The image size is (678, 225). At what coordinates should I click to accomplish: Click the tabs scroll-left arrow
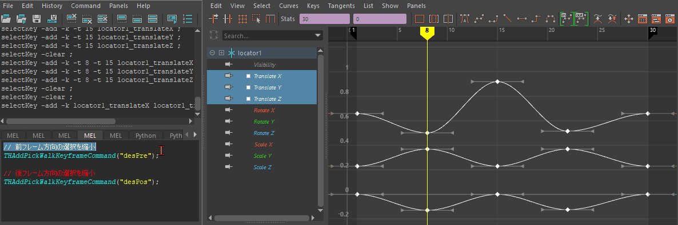click(186, 135)
